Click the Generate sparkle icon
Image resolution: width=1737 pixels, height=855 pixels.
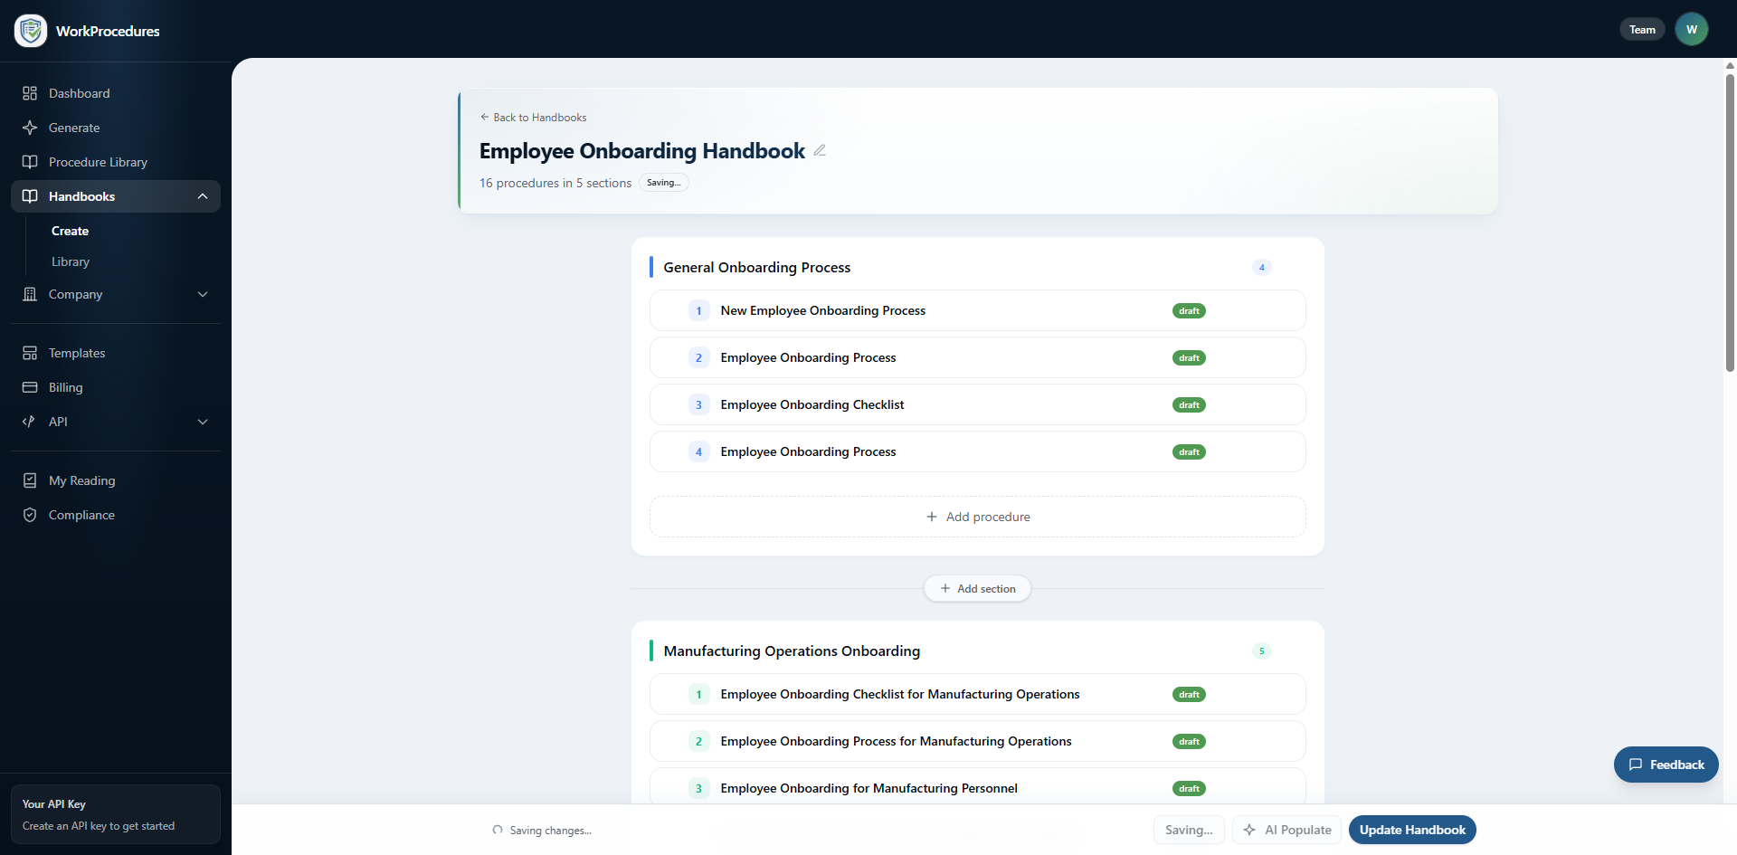tap(30, 128)
